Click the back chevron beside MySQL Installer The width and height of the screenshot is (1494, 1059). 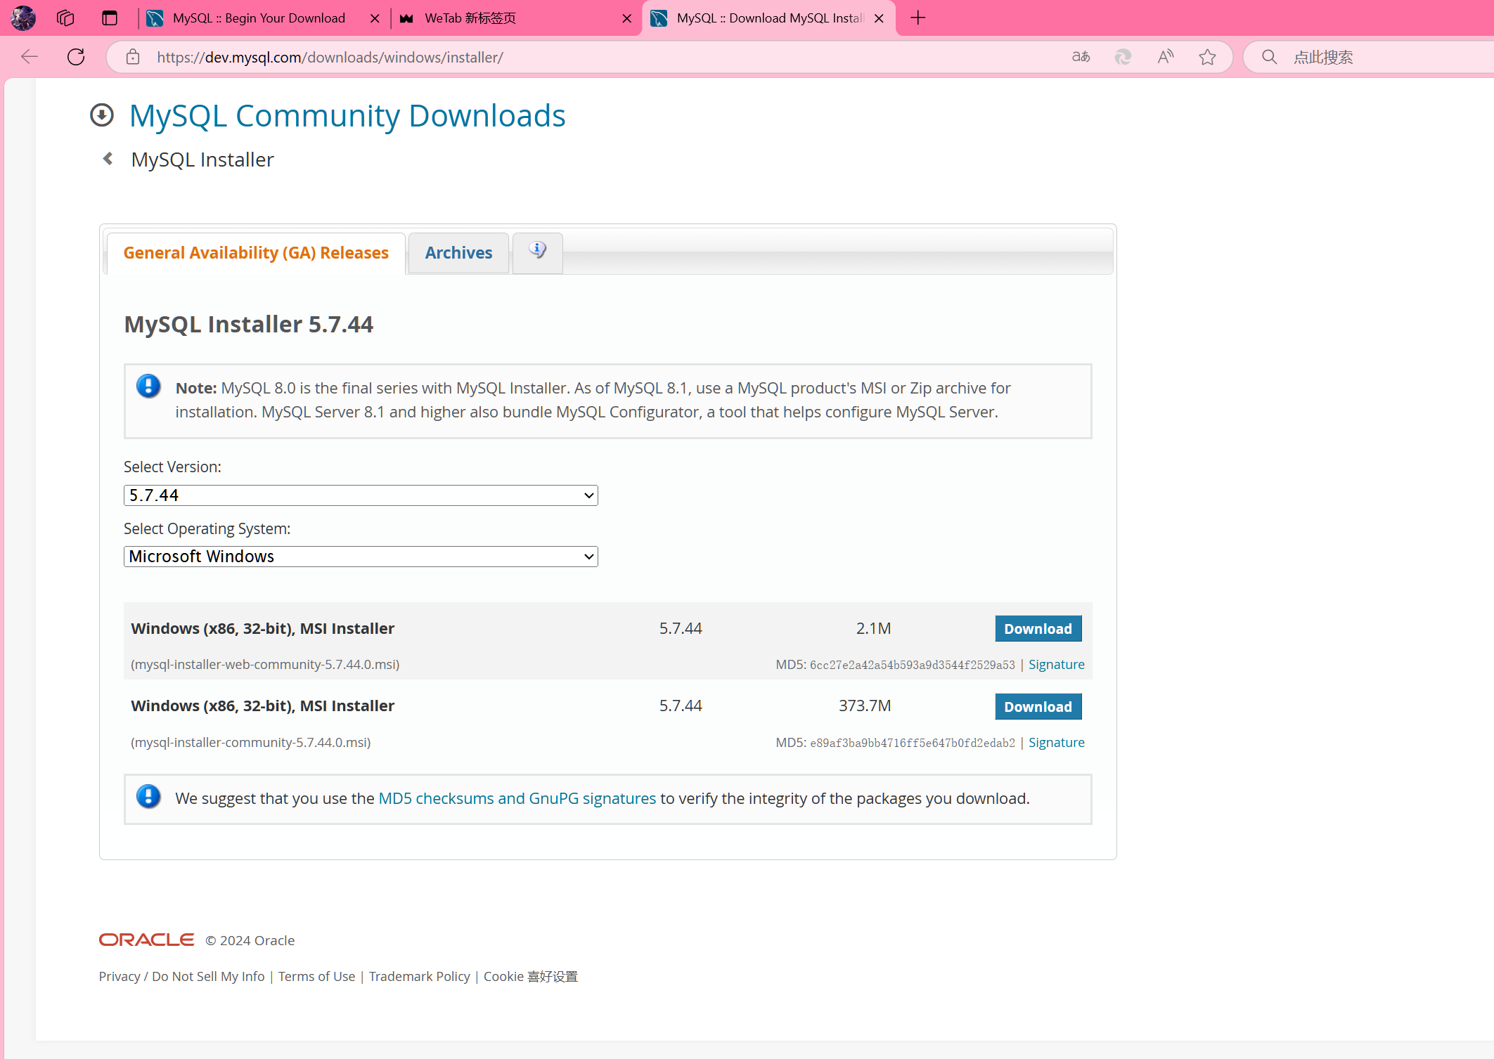click(x=108, y=159)
